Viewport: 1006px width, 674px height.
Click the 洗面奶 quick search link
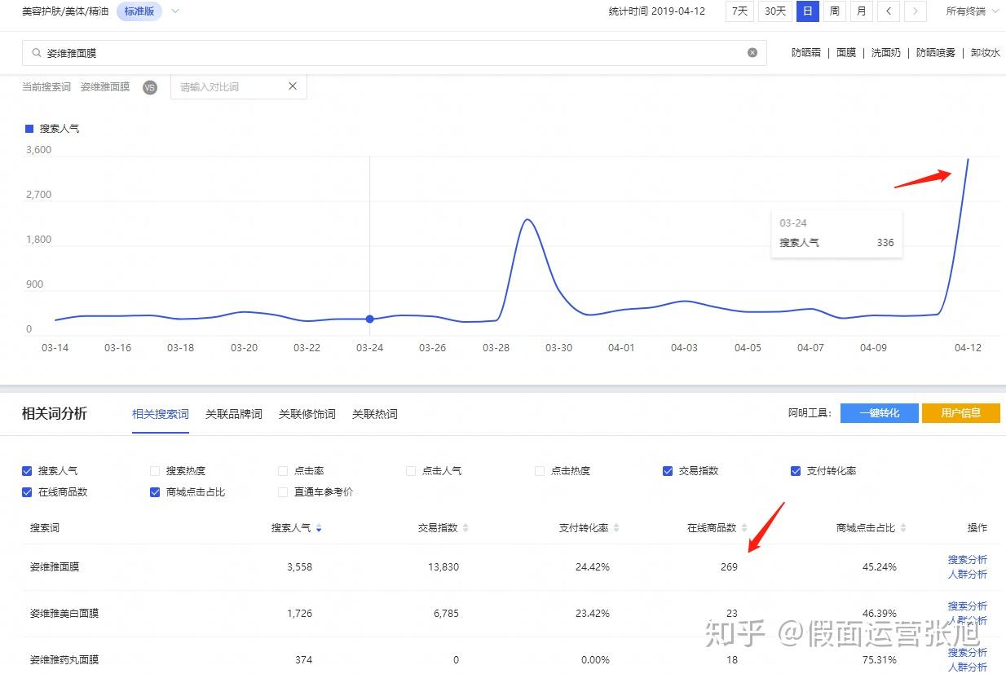[886, 53]
